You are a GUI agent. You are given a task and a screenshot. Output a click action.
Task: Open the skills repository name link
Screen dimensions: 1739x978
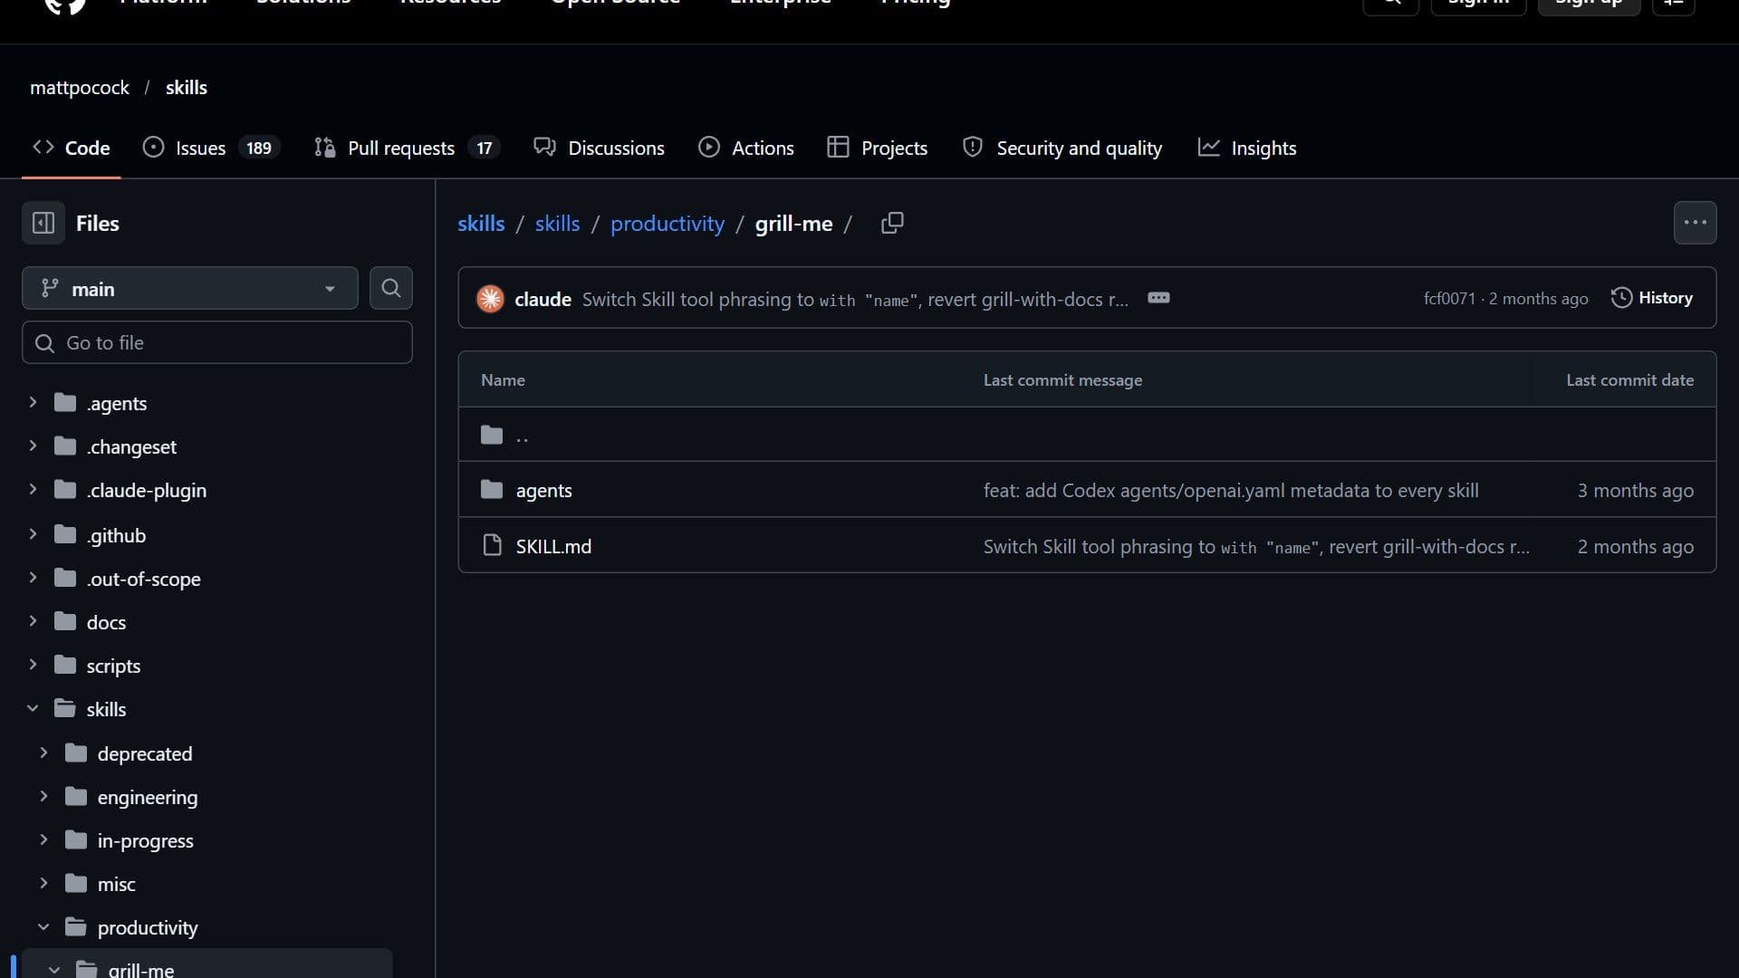point(187,88)
